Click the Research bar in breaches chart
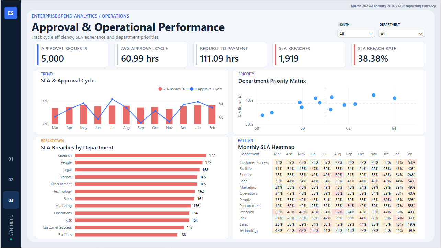441x248 pixels. [140, 155]
